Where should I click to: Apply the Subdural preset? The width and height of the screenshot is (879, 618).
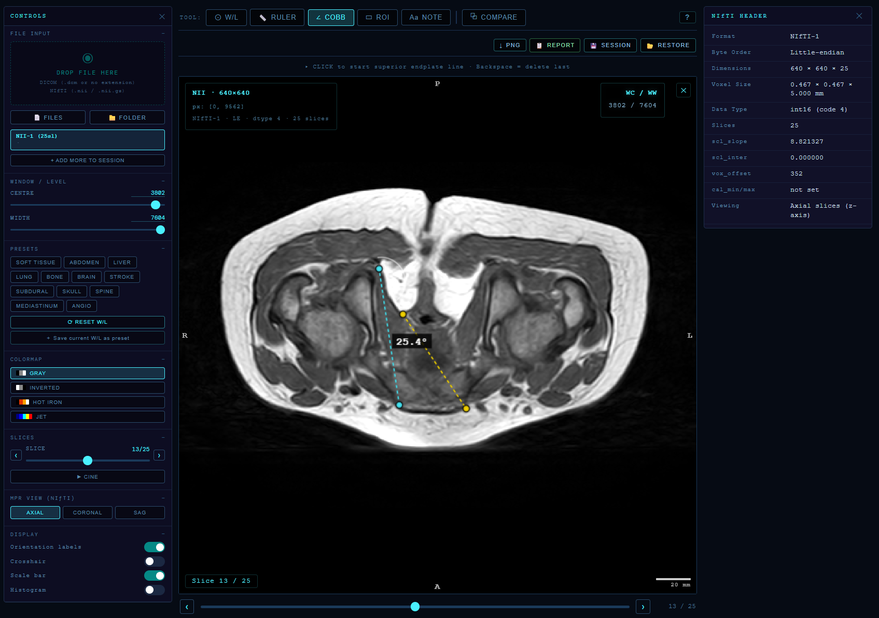click(32, 292)
